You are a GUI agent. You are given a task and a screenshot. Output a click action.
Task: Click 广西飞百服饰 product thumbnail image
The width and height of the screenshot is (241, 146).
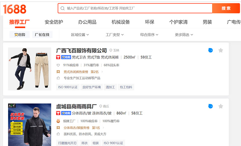(30, 69)
